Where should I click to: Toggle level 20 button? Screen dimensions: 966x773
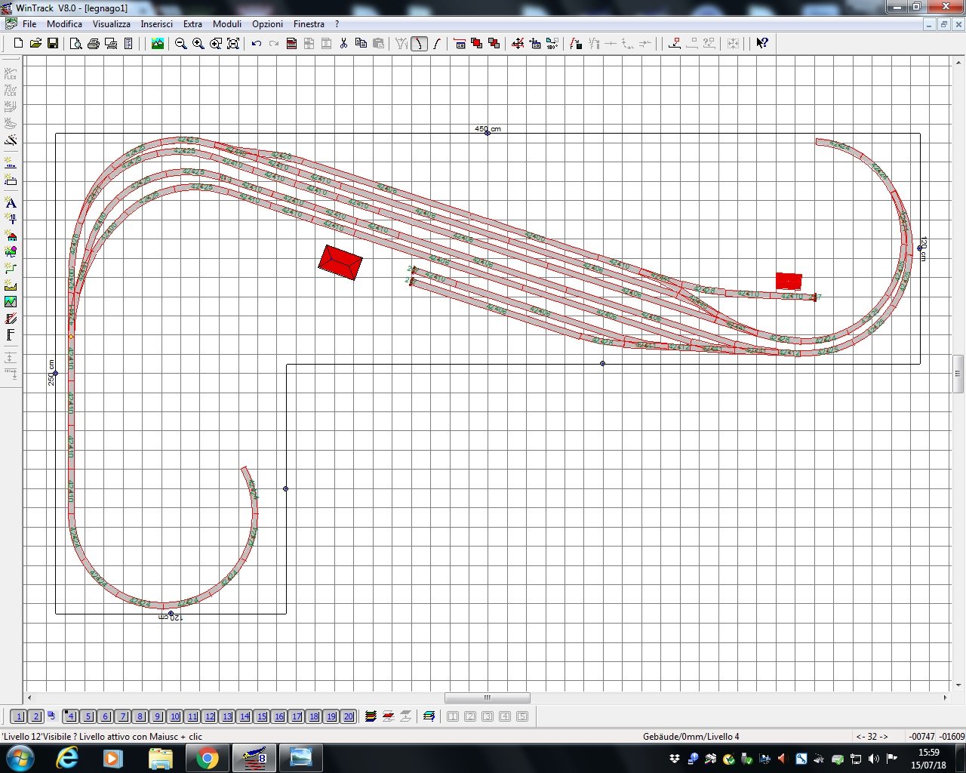pos(348,716)
